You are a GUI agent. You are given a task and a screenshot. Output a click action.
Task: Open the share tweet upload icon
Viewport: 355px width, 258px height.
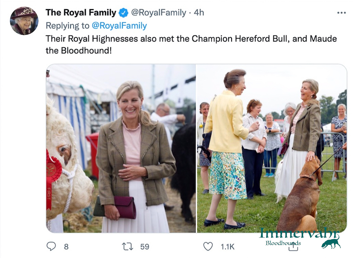(293, 246)
